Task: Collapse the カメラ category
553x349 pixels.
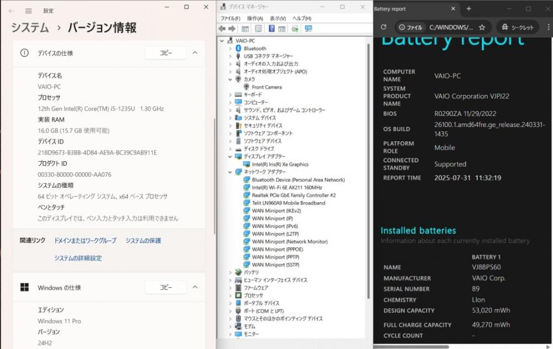Action: point(230,80)
